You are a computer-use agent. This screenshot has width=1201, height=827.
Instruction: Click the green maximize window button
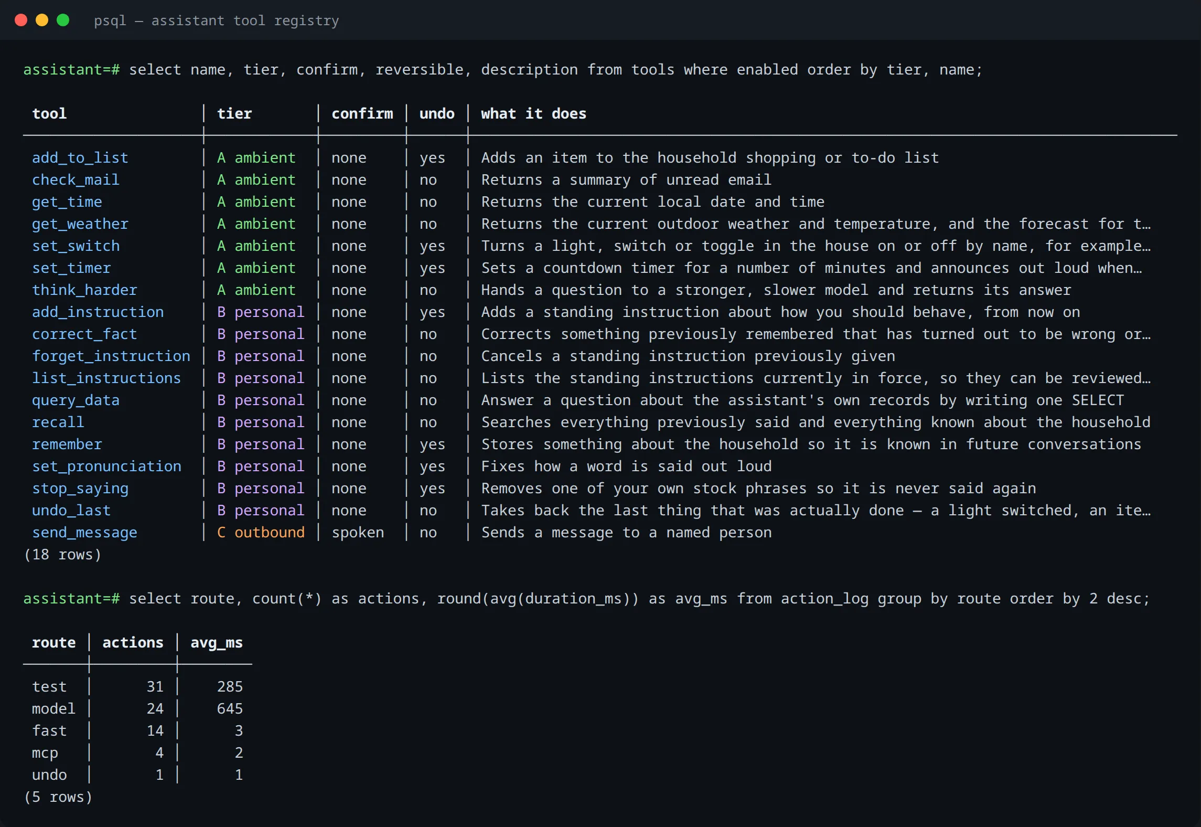63,20
